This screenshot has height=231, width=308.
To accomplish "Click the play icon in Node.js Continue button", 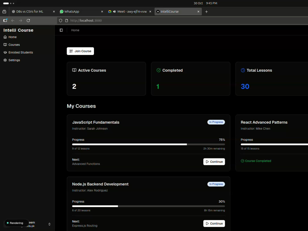I will pyautogui.click(x=207, y=223).
